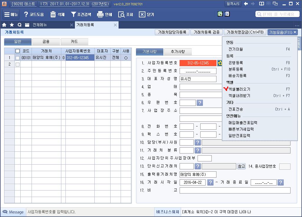Click the three-dot overflow in tab bar

(x=297, y=26)
